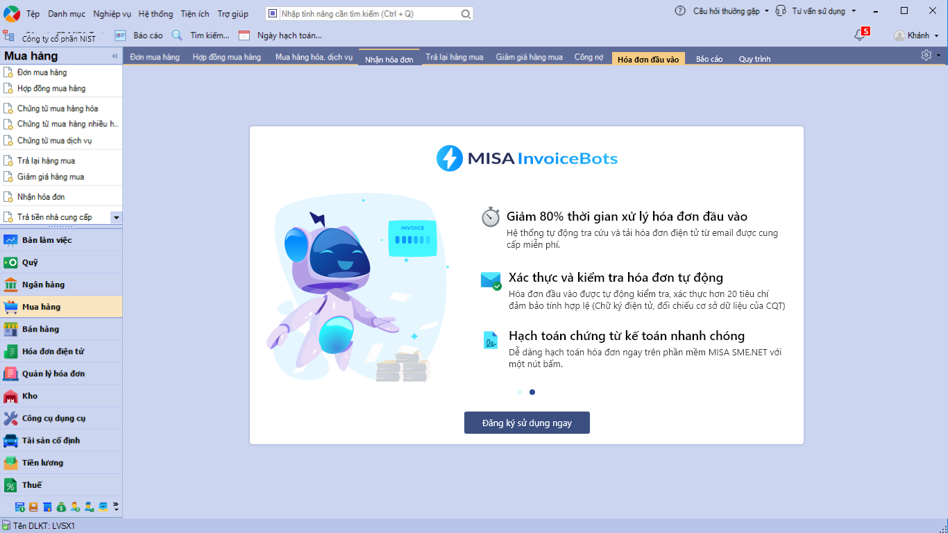Screen dimensions: 948x533
Task: Select the Hóa đơn đầu vào tab
Action: pyautogui.click(x=648, y=59)
